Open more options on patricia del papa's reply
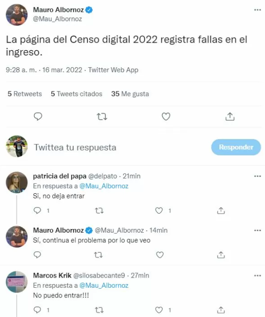The height and width of the screenshot is (317, 265). [257, 176]
